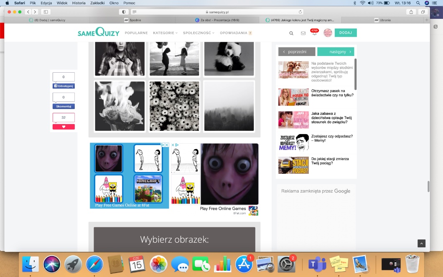Select the burning roses image thumbnail
This screenshot has height=277, width=443.
120,106
